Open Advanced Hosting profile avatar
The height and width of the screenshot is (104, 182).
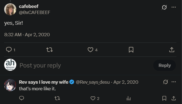[10, 65]
